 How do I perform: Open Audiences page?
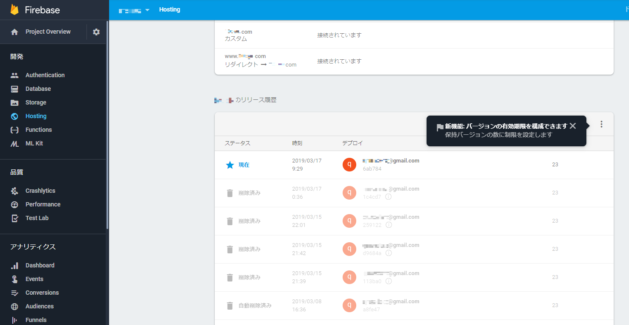pos(39,306)
